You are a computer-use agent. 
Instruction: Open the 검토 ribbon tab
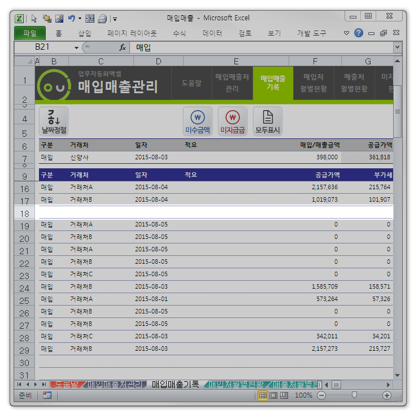[245, 33]
